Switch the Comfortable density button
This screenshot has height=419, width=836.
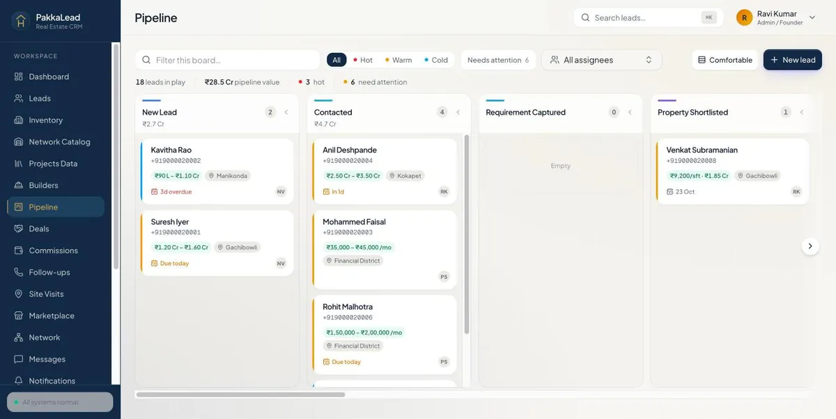point(725,60)
